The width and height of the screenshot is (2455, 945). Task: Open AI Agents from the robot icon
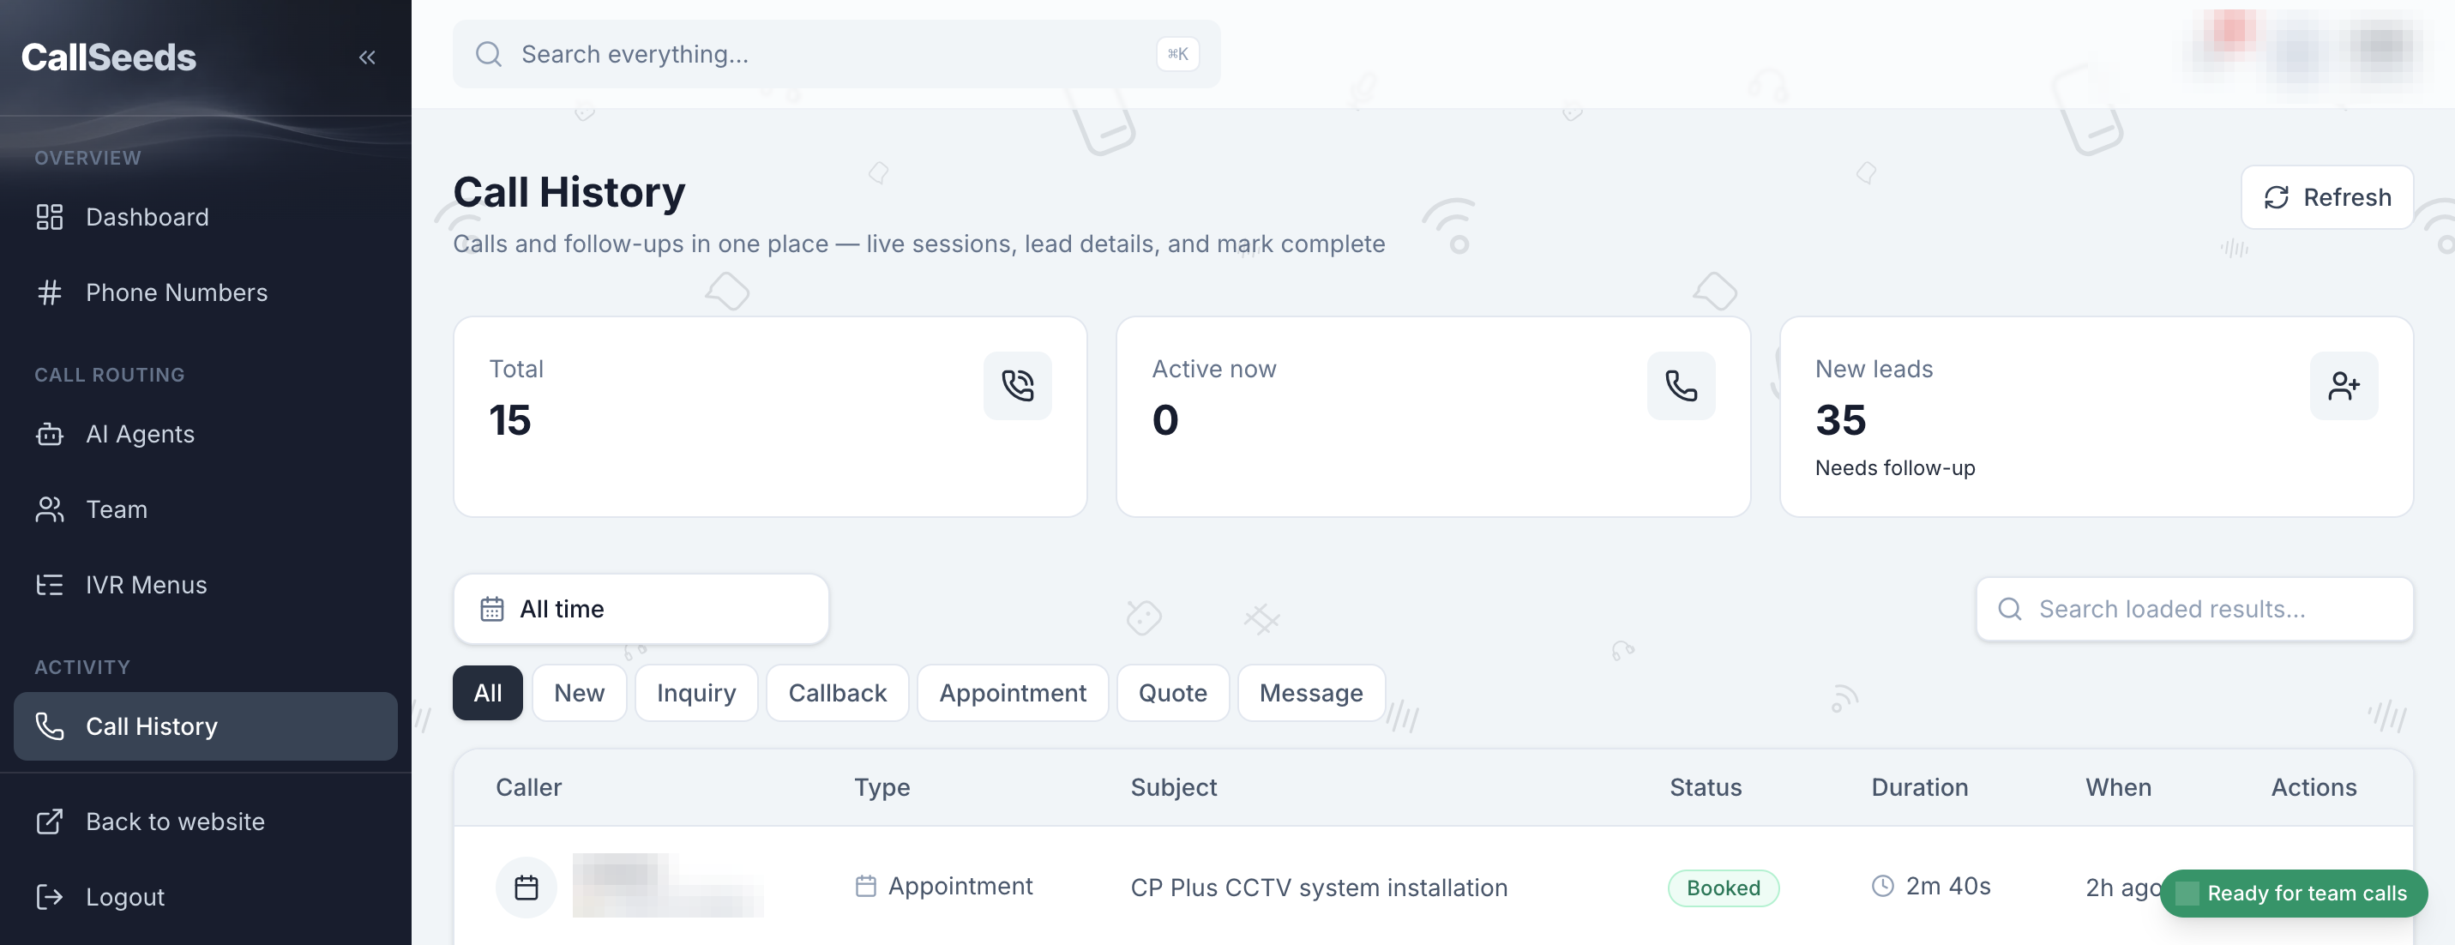point(50,435)
